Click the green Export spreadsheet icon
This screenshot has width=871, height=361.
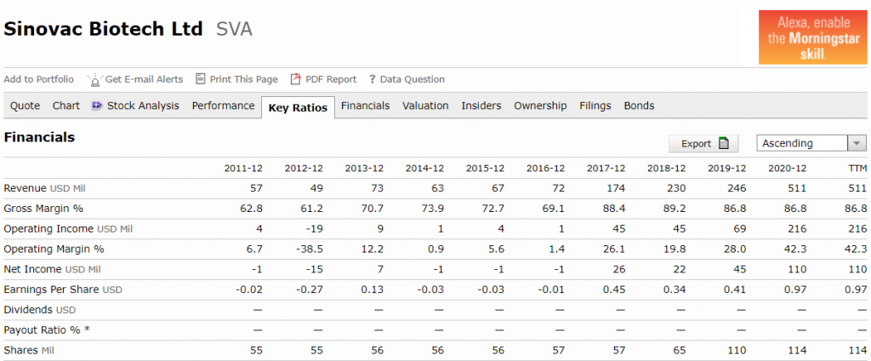[x=724, y=144]
